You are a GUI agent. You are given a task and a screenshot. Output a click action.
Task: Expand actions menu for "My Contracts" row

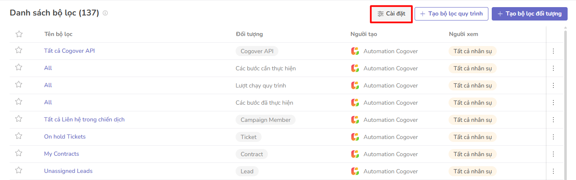(x=553, y=154)
